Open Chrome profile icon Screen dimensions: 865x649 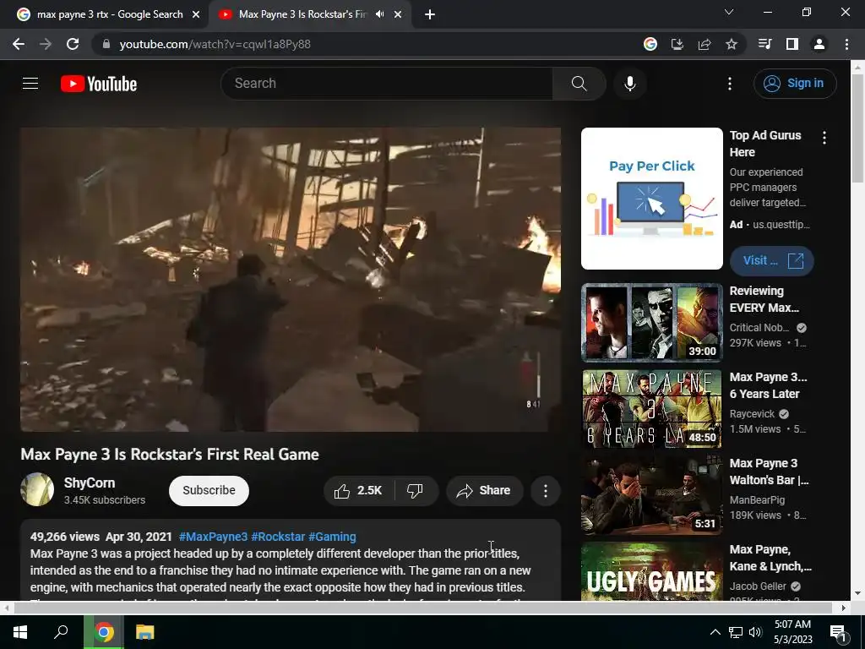click(x=819, y=44)
